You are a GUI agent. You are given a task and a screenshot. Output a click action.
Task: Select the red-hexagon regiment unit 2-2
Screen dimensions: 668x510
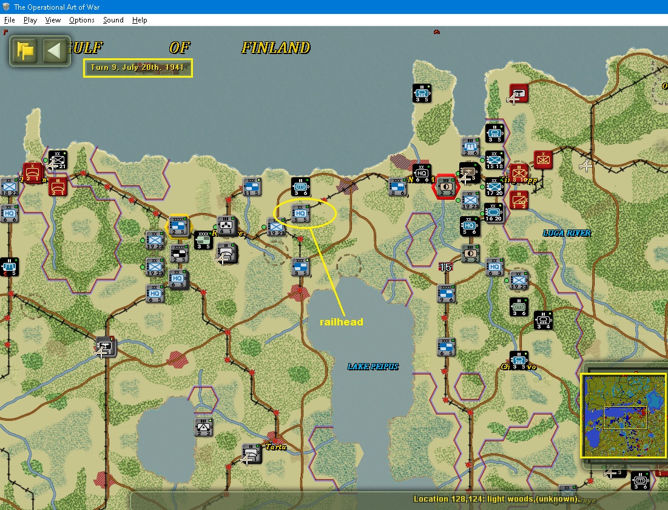click(x=445, y=187)
